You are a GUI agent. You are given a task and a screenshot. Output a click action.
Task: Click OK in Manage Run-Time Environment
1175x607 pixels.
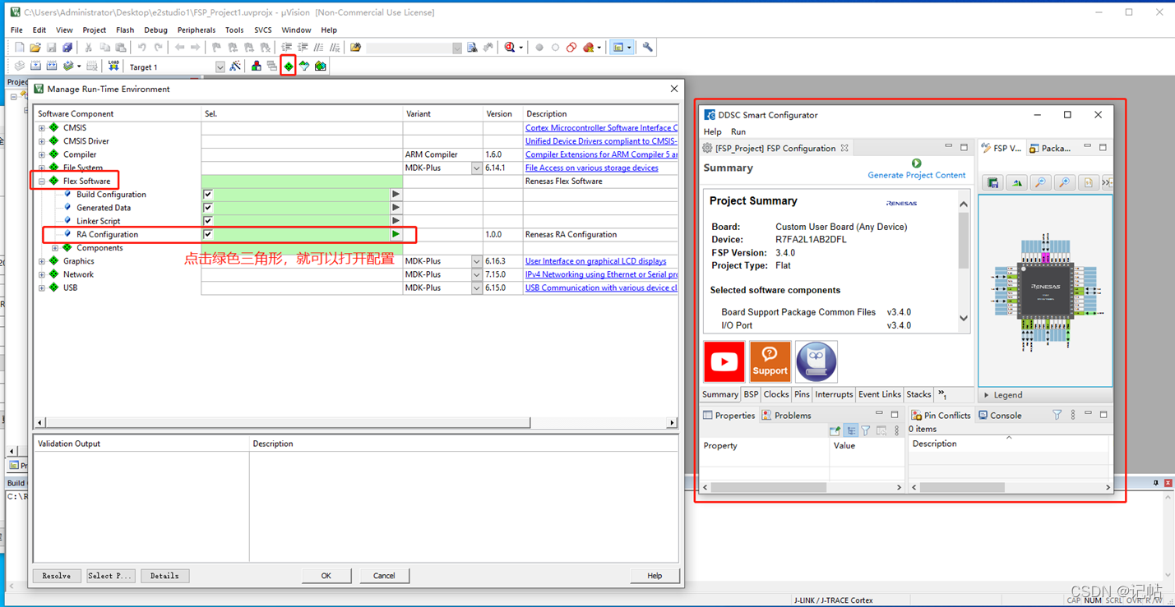326,576
